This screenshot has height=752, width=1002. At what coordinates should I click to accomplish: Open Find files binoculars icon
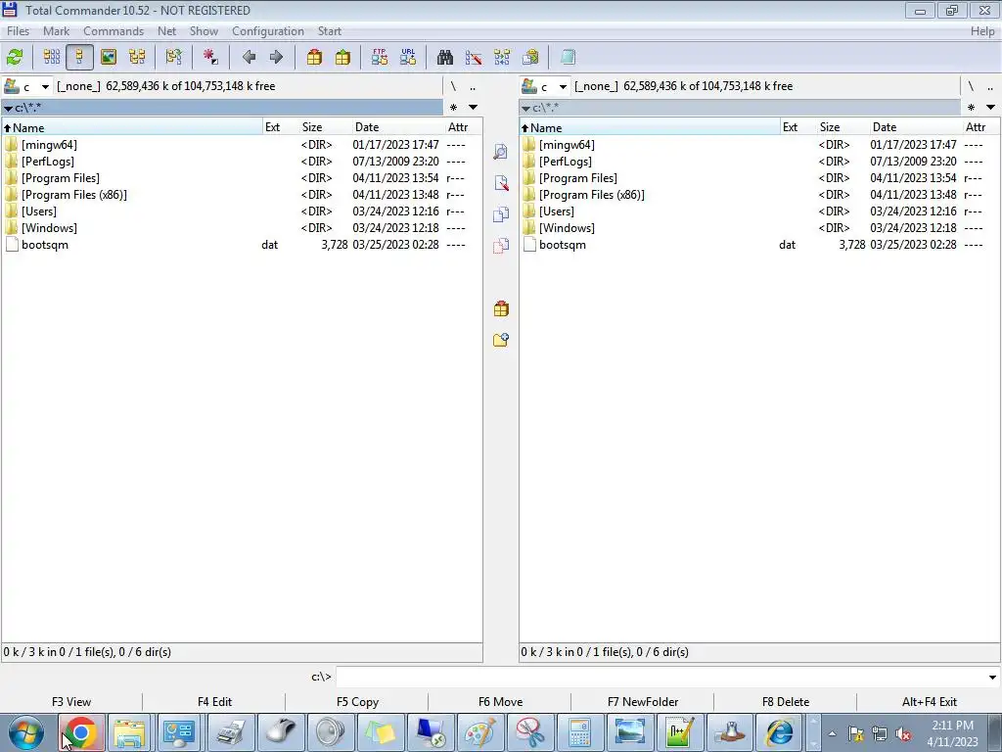(445, 57)
